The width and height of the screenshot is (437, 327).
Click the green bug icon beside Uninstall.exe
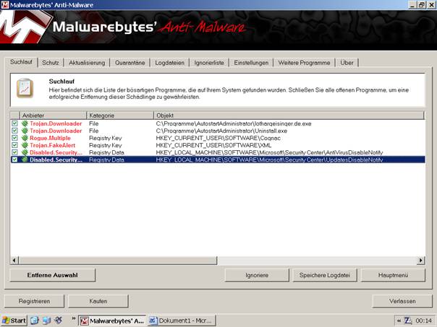pos(25,131)
